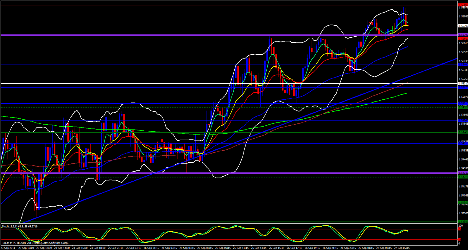Select the blue 1.5540 price level label
This screenshot has width=468, height=250.
[462, 65]
